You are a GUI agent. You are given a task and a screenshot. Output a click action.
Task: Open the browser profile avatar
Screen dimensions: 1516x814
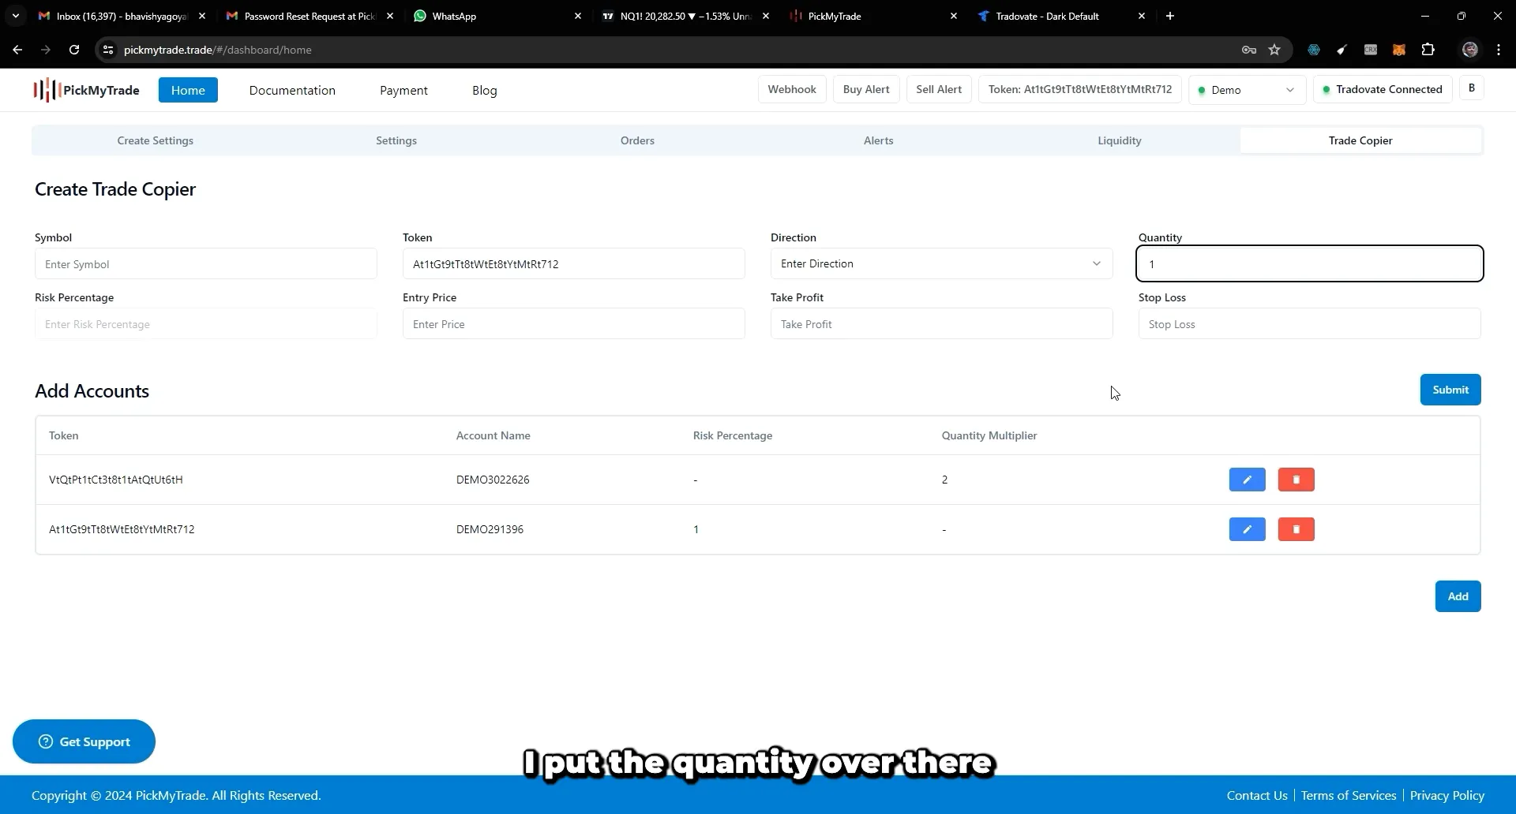point(1470,50)
